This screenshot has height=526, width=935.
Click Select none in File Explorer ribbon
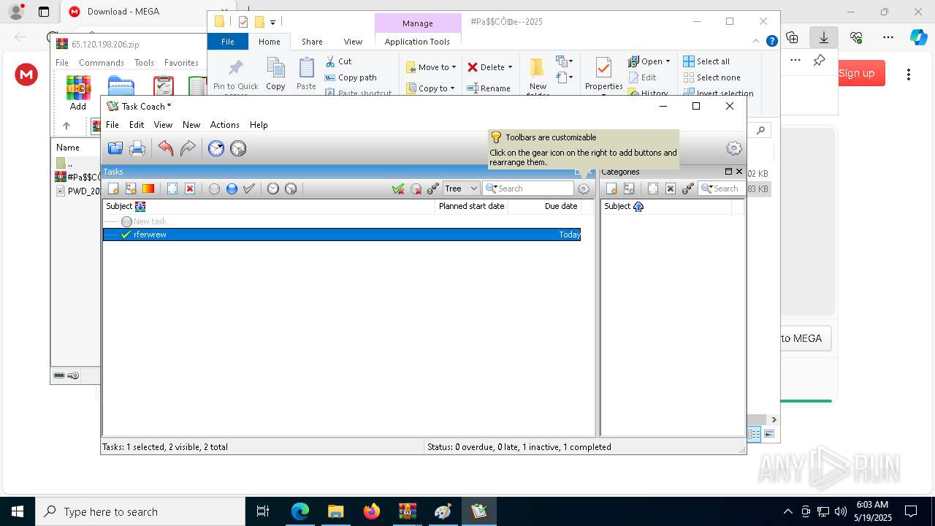(711, 77)
